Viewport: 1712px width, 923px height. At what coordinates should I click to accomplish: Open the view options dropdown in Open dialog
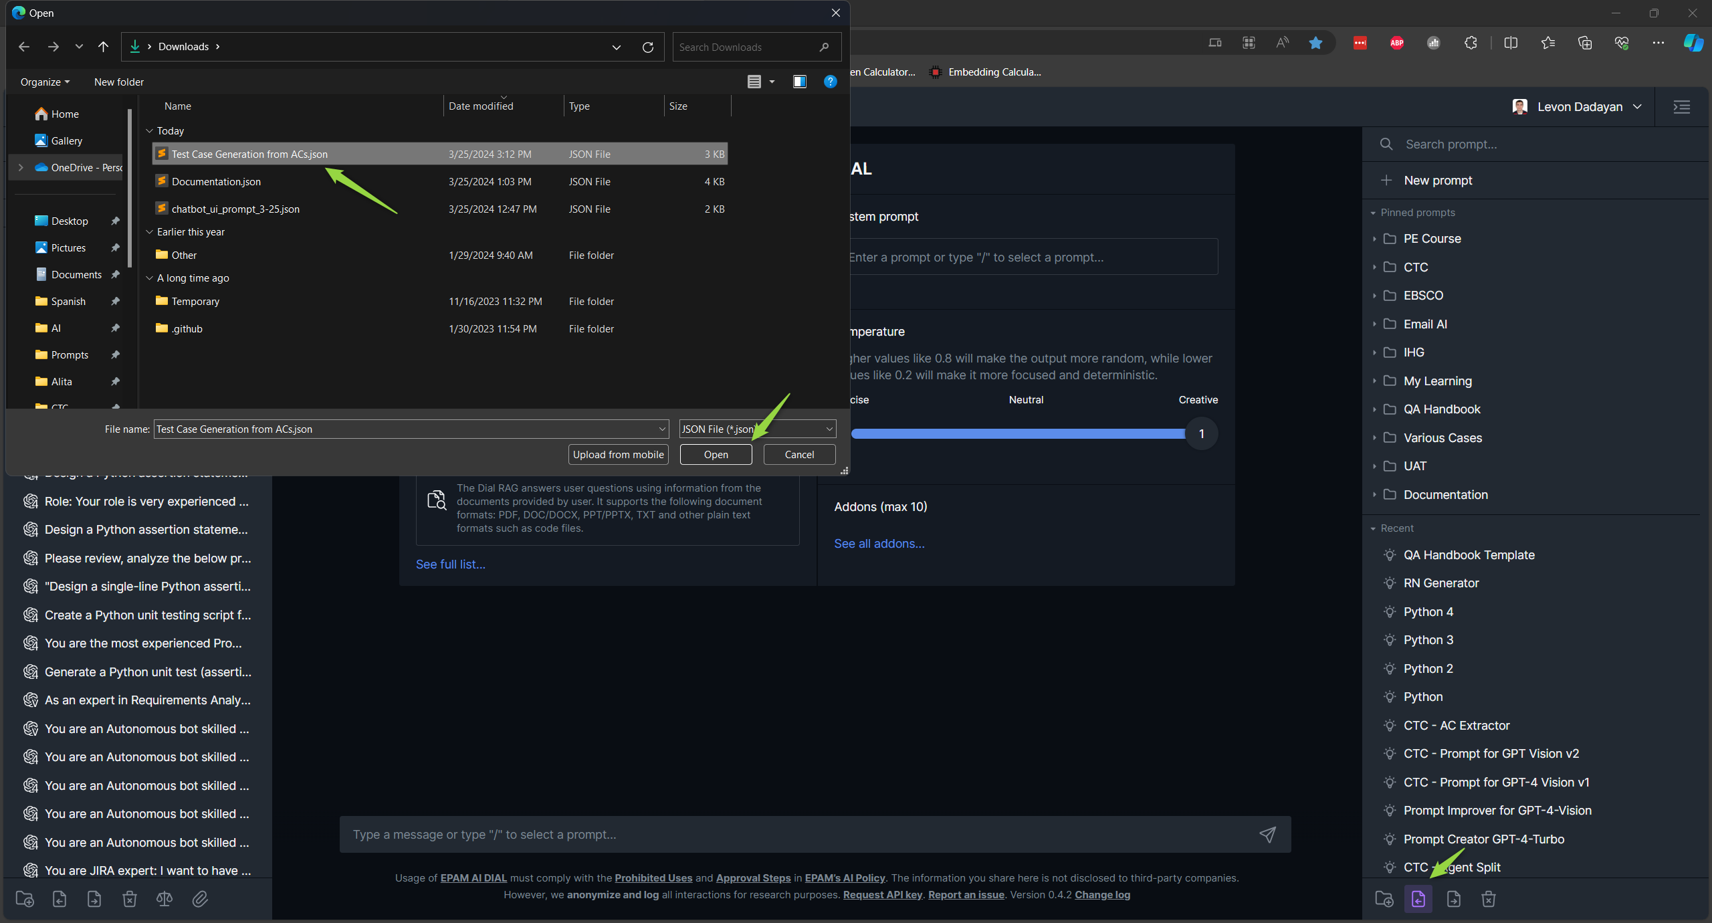click(772, 82)
